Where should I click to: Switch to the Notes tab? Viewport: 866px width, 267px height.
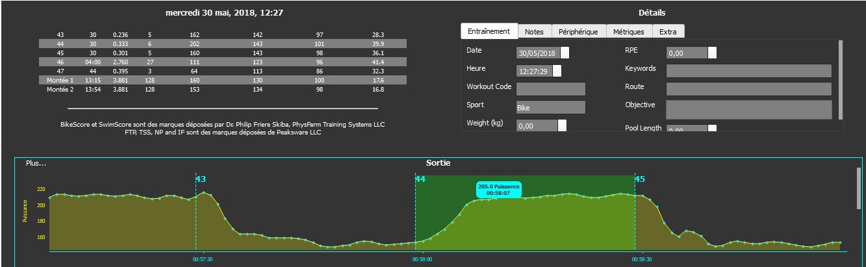point(534,32)
